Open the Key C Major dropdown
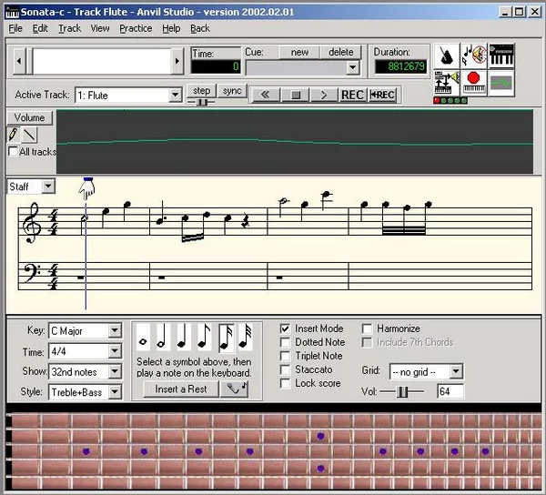Image resolution: width=546 pixels, height=495 pixels. [x=115, y=330]
